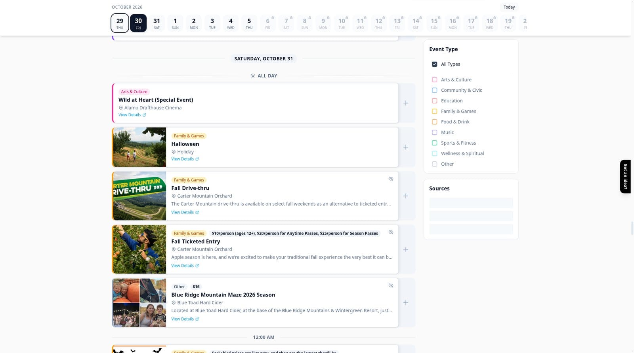The height and width of the screenshot is (353, 634).
Task: Open Fall Ticketed Entry thumbnail image
Action: [139, 249]
